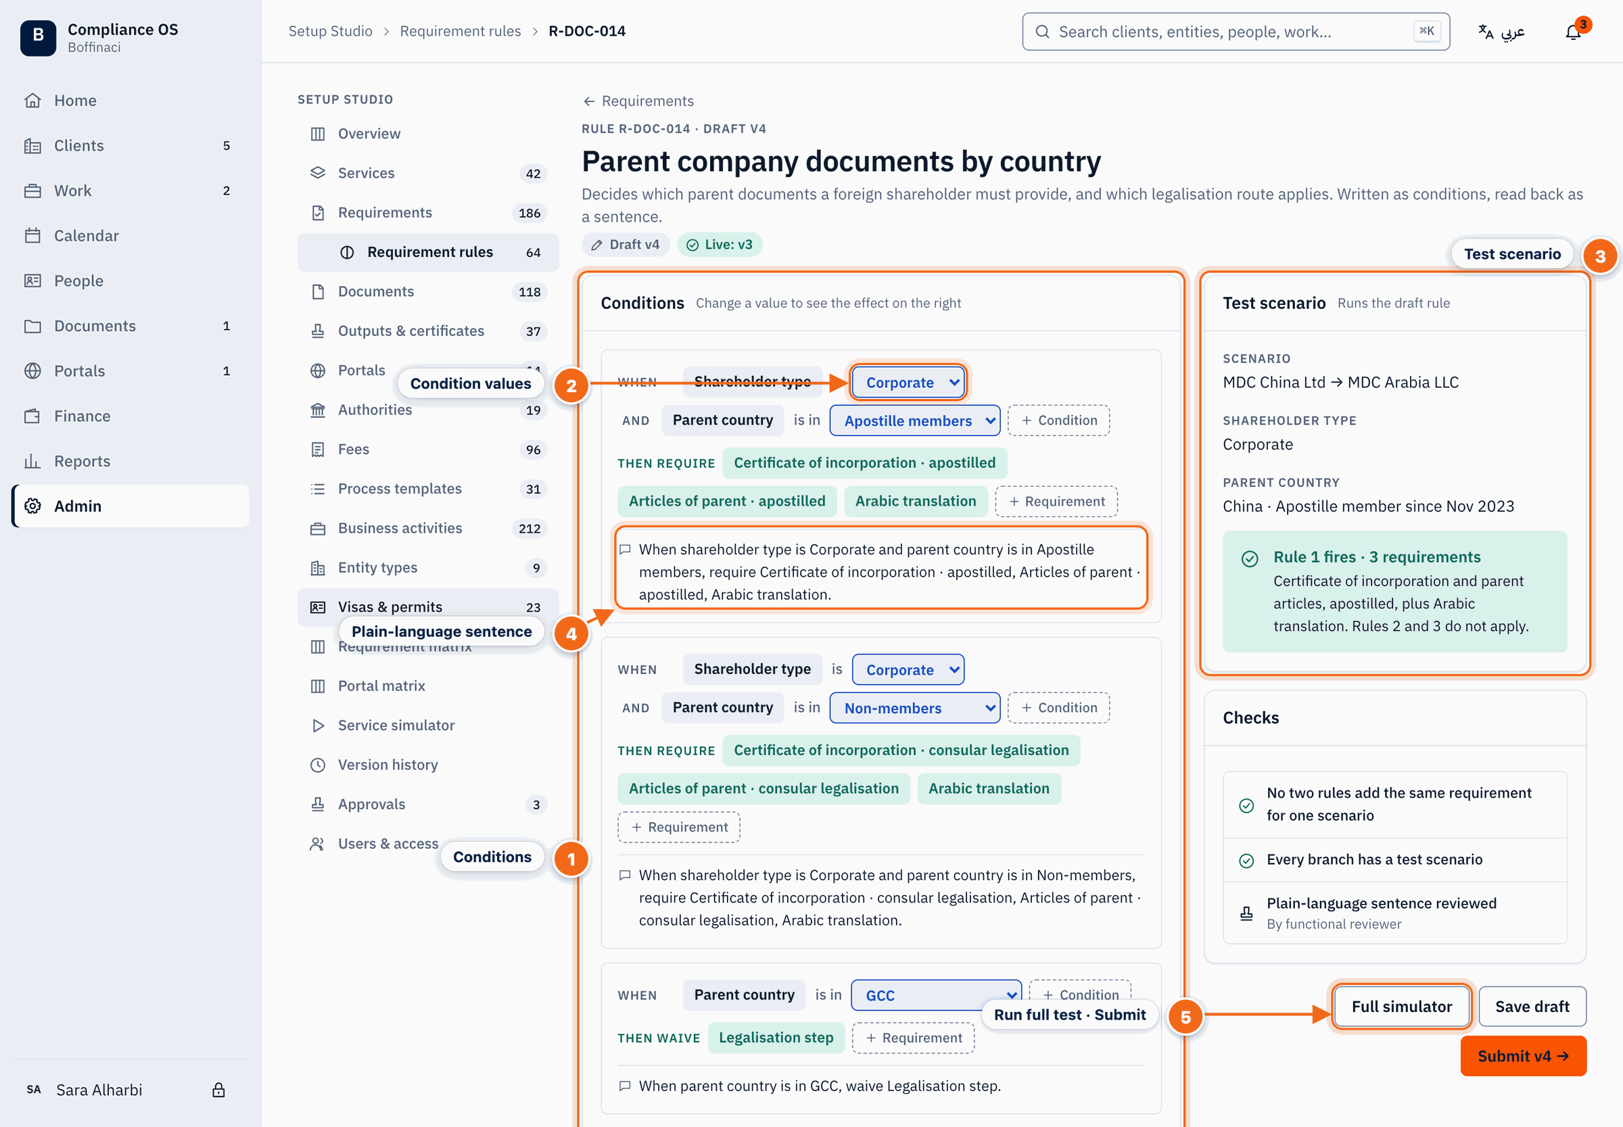The image size is (1623, 1127).
Task: Click the Submit v4 button
Action: 1523,1056
